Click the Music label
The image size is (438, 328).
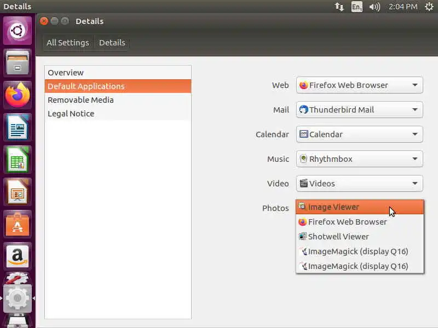pos(278,159)
